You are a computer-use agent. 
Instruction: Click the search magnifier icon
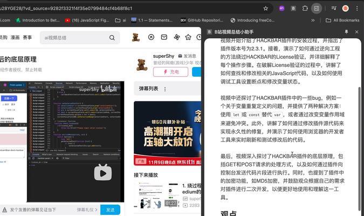pos(112,38)
